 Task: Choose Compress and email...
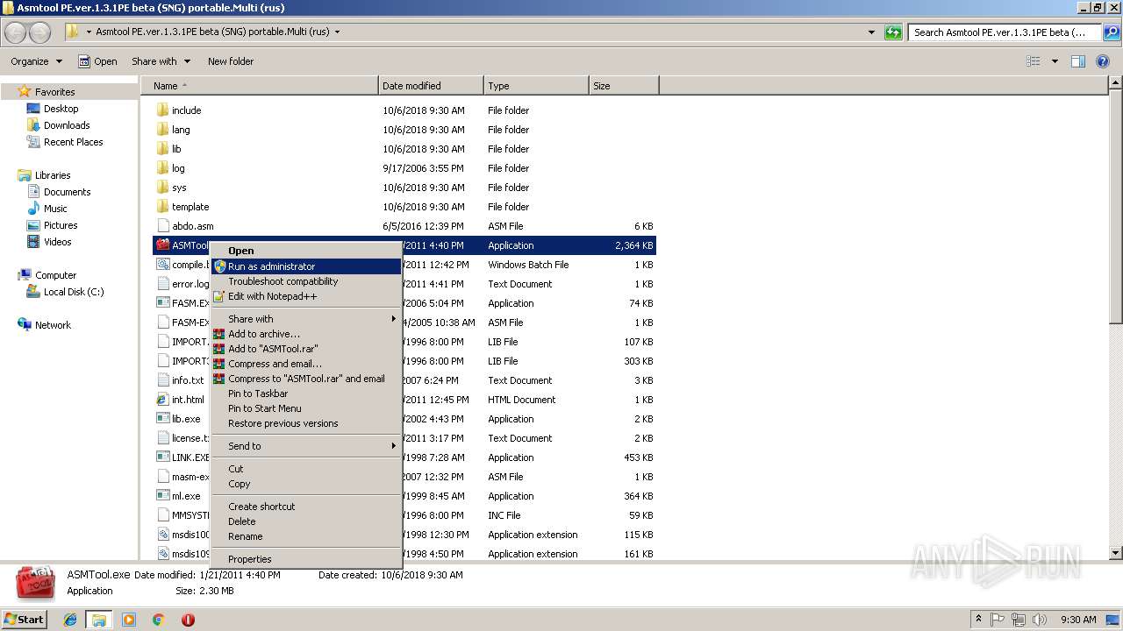tap(306, 364)
